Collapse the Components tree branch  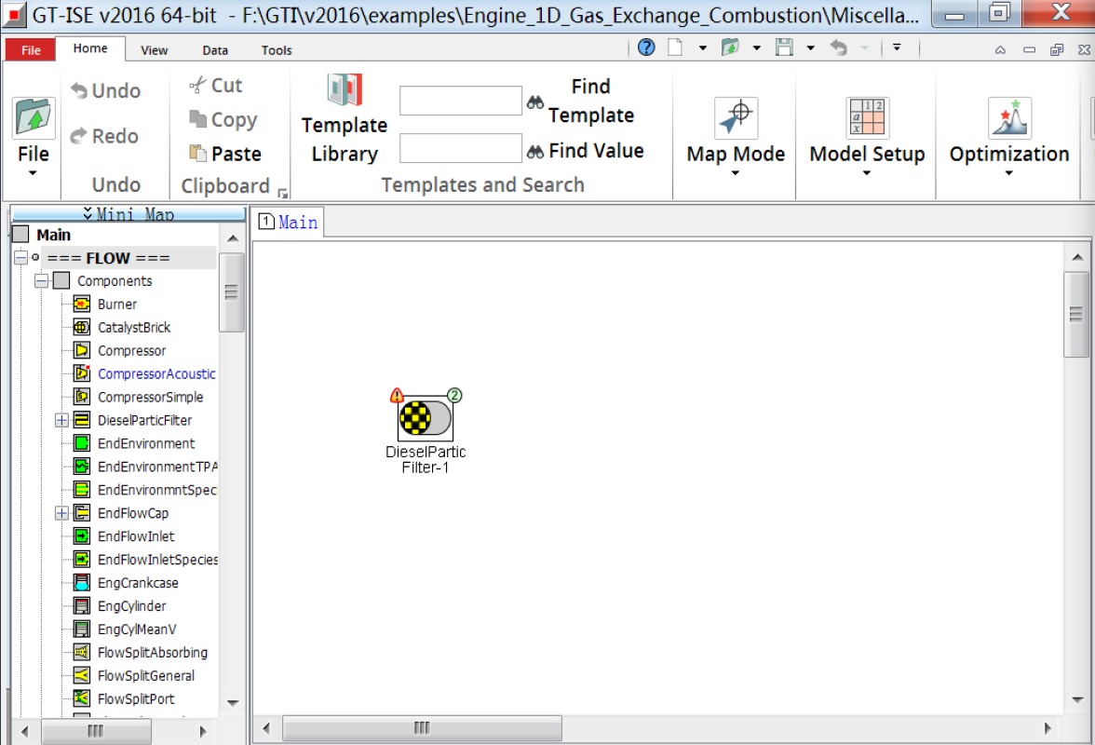pos(41,280)
